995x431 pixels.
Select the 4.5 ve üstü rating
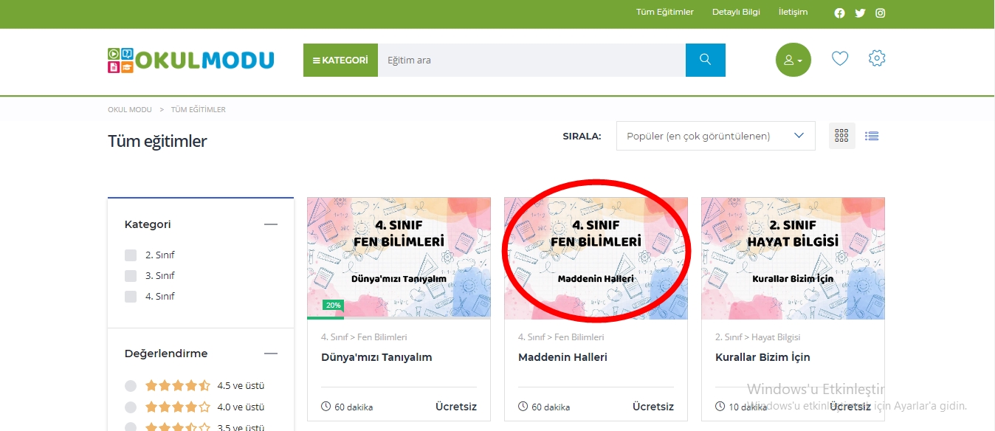point(131,386)
